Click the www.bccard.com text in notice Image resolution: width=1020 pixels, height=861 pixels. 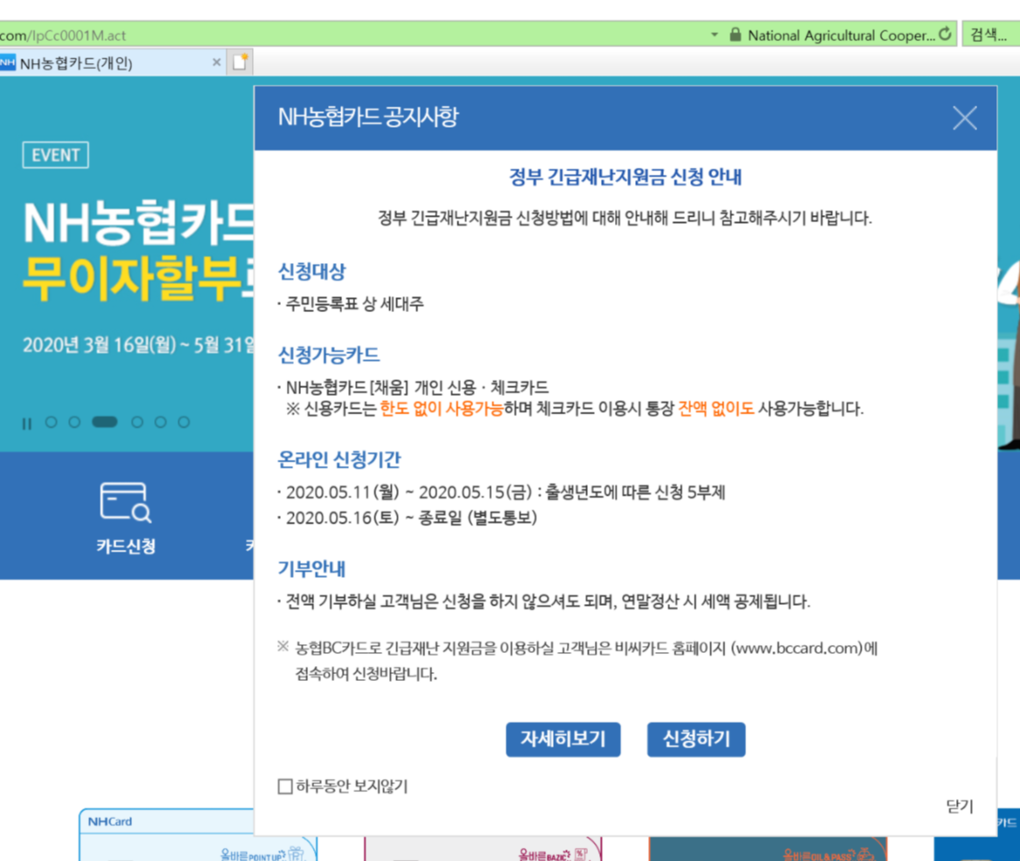797,648
